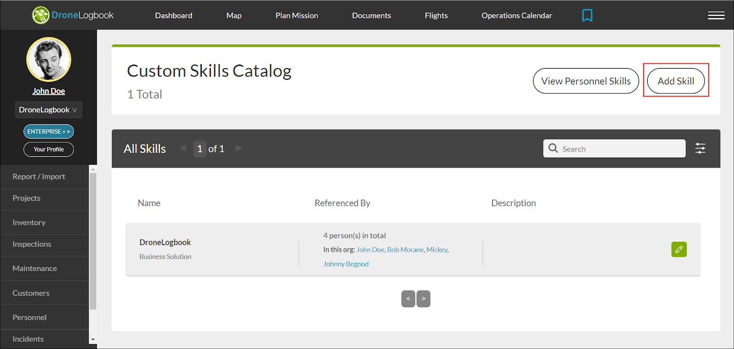The height and width of the screenshot is (349, 734).
Task: Open the hamburger menu icon
Action: [716, 16]
